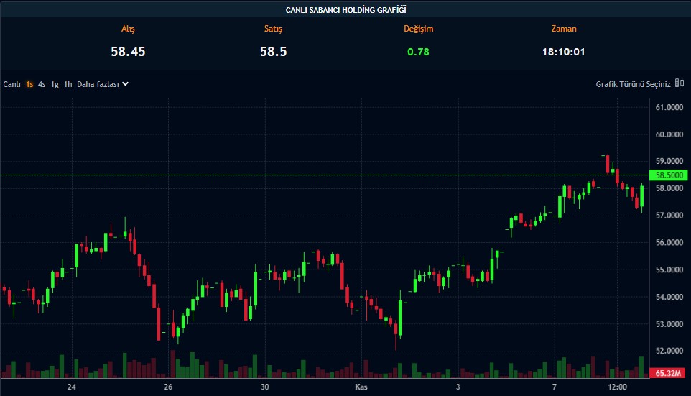The width and height of the screenshot is (691, 396).
Task: Open Grafik Türünü Seçiniz chart type selector
Action: pyautogui.click(x=633, y=84)
